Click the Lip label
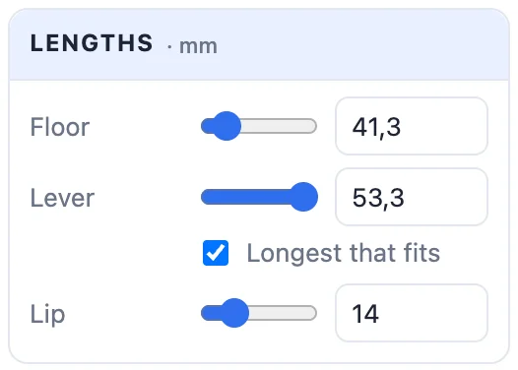This screenshot has height=370, width=518. pos(47,314)
